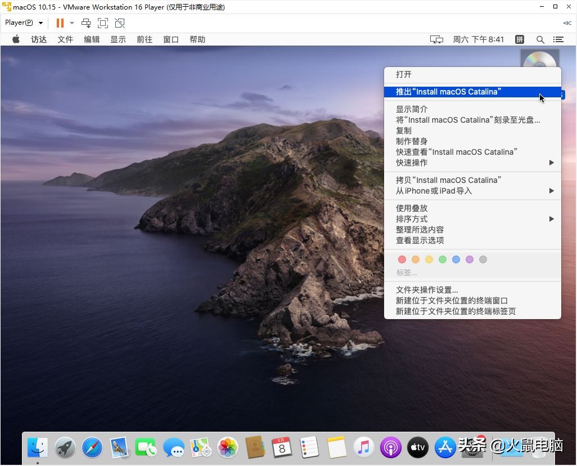Open the 前往 menu in menu bar
This screenshot has width=577, height=466.
(x=144, y=39)
